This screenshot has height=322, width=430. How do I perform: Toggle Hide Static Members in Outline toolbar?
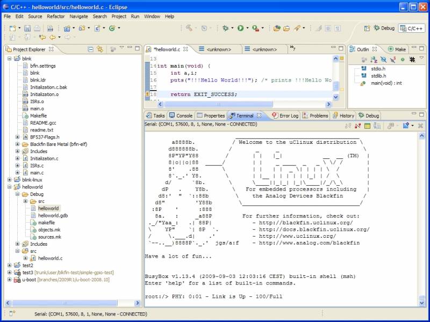click(x=393, y=60)
